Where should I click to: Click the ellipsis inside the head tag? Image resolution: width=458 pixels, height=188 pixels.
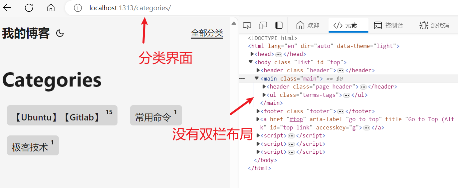point(279,54)
